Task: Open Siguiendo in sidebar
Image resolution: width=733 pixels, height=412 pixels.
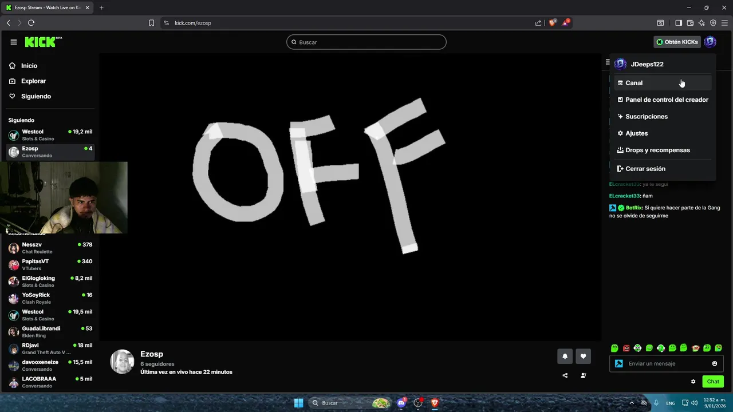Action: click(x=50, y=96)
